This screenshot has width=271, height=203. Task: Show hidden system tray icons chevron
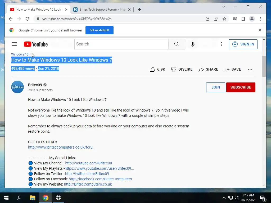point(224,198)
